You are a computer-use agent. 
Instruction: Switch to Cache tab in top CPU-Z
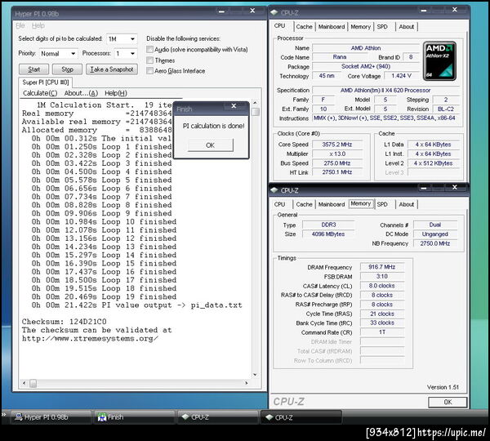click(304, 27)
